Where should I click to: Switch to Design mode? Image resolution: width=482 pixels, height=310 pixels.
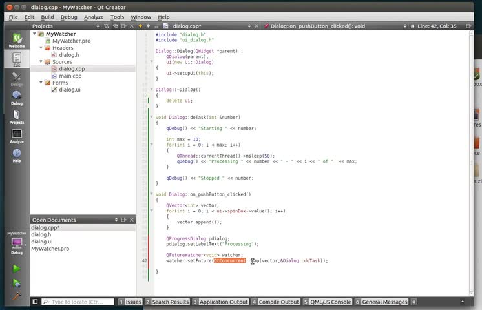pos(16,79)
